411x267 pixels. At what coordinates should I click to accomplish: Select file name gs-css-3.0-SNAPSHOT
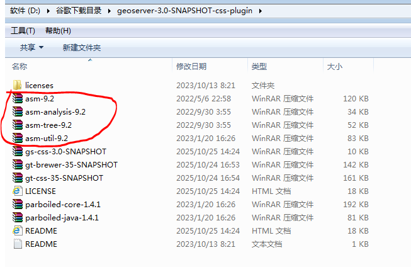66,152
